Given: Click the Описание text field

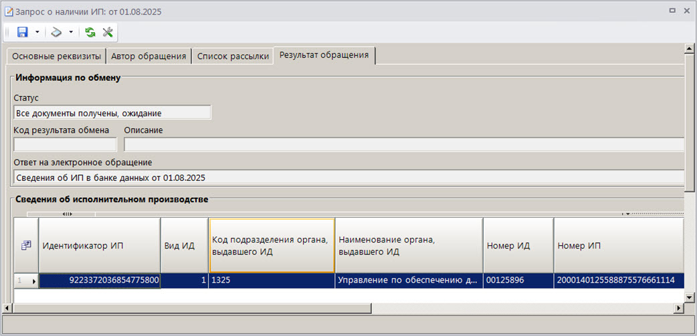Looking at the screenshot, I should pos(403,144).
